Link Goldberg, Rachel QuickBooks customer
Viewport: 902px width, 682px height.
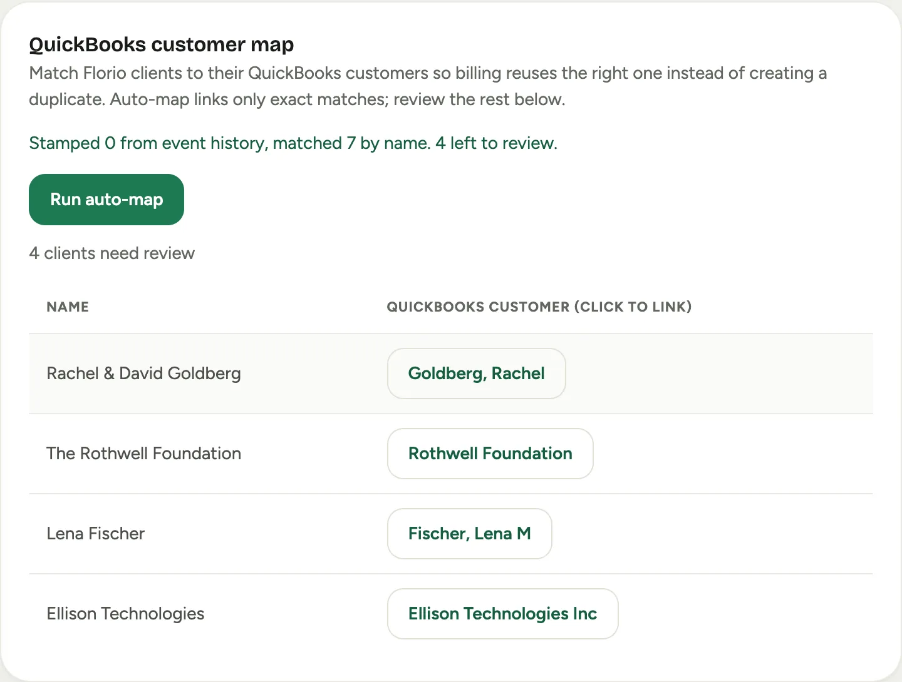point(477,374)
